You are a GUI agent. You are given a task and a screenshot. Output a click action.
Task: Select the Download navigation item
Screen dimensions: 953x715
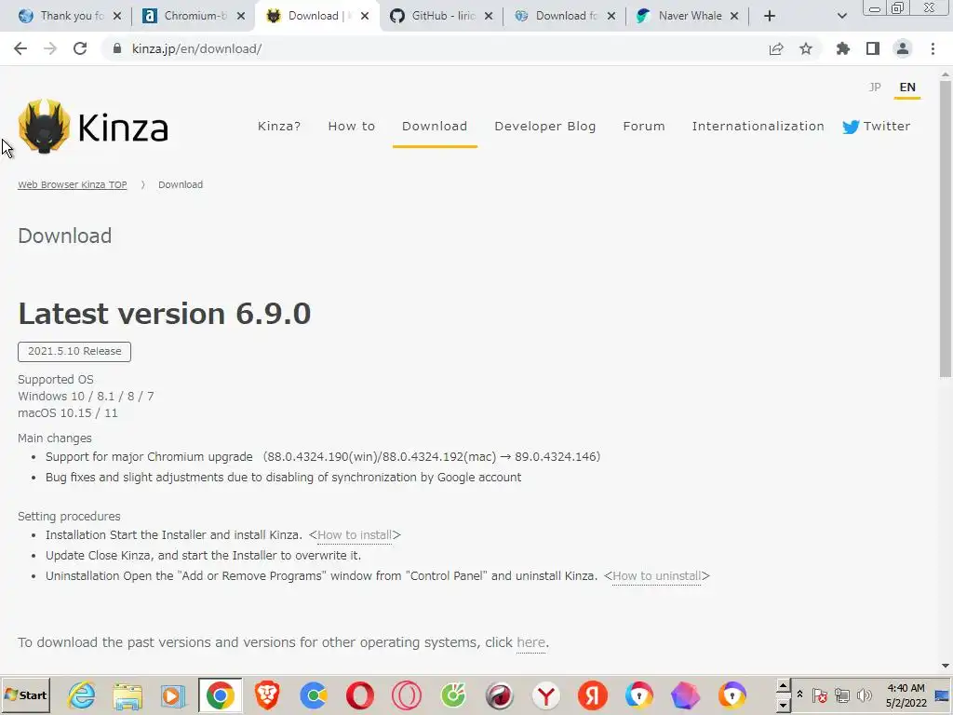(x=435, y=127)
